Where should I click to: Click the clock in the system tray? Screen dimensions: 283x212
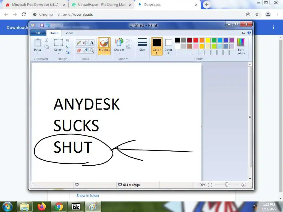(x=269, y=207)
